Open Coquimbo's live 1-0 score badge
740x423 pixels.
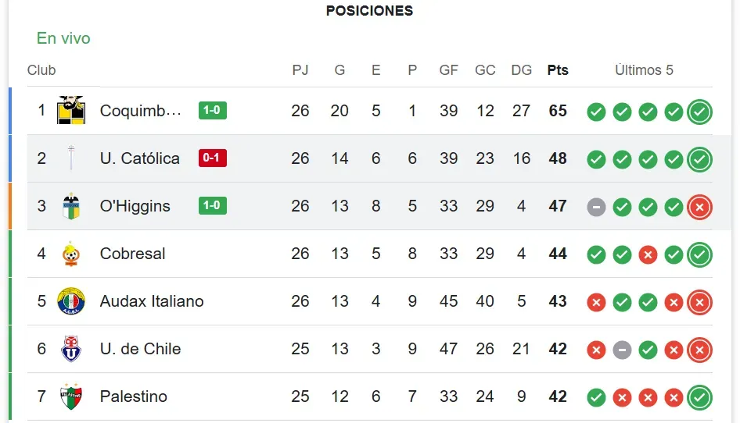click(x=213, y=111)
